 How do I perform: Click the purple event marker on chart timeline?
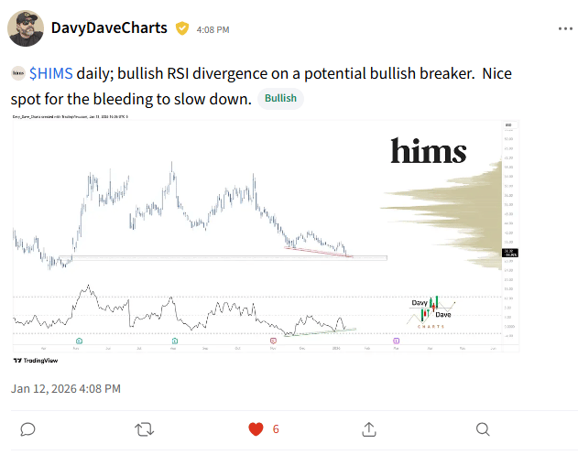tap(397, 341)
